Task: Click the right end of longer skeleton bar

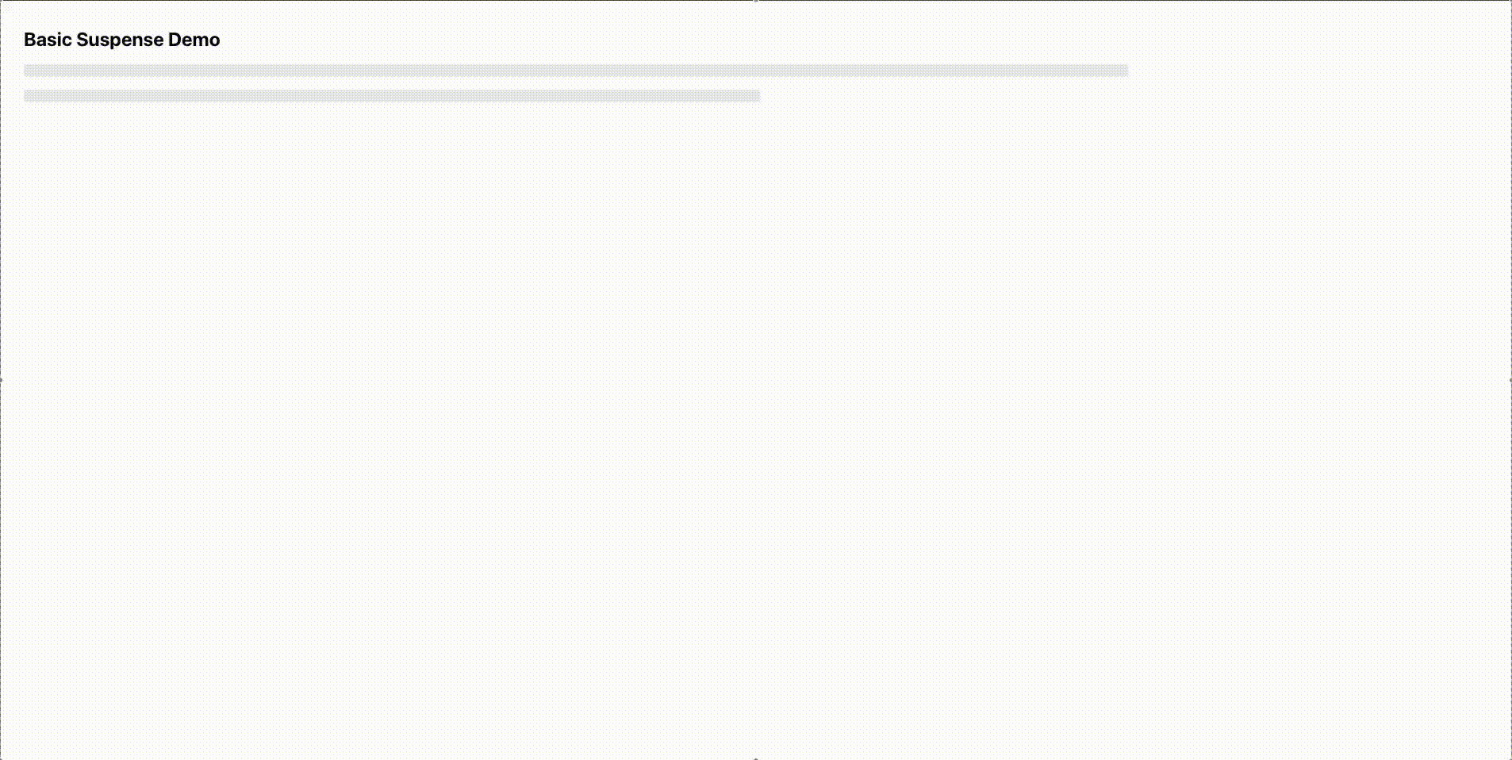Action: [x=1122, y=71]
